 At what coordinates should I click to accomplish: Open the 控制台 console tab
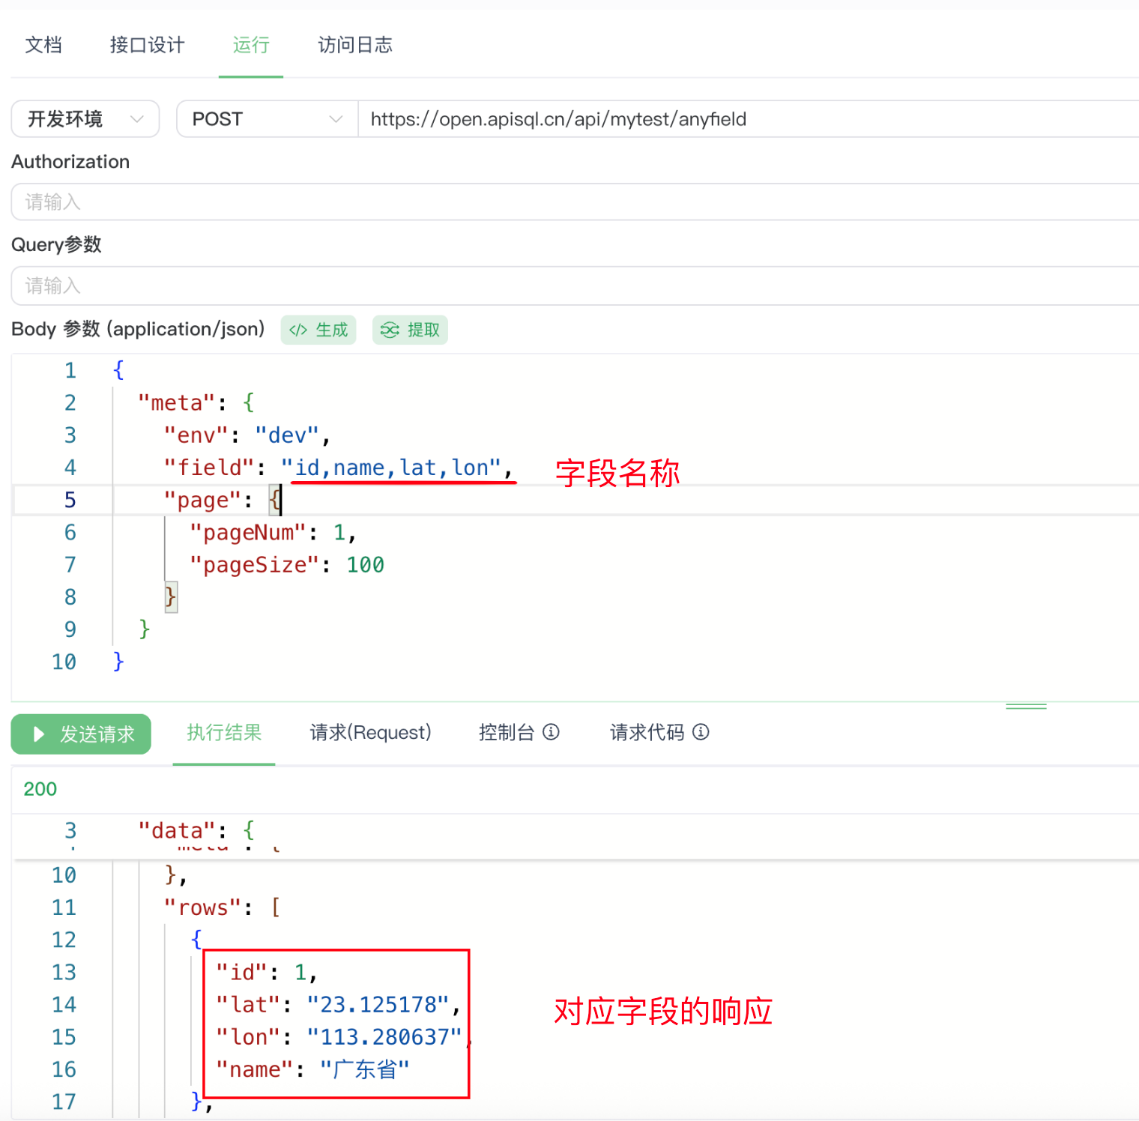click(507, 733)
